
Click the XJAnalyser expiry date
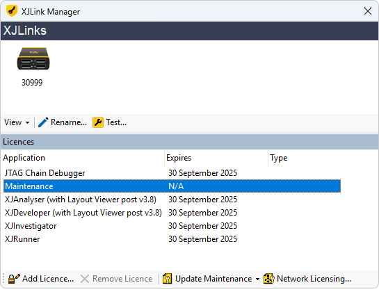[202, 200]
